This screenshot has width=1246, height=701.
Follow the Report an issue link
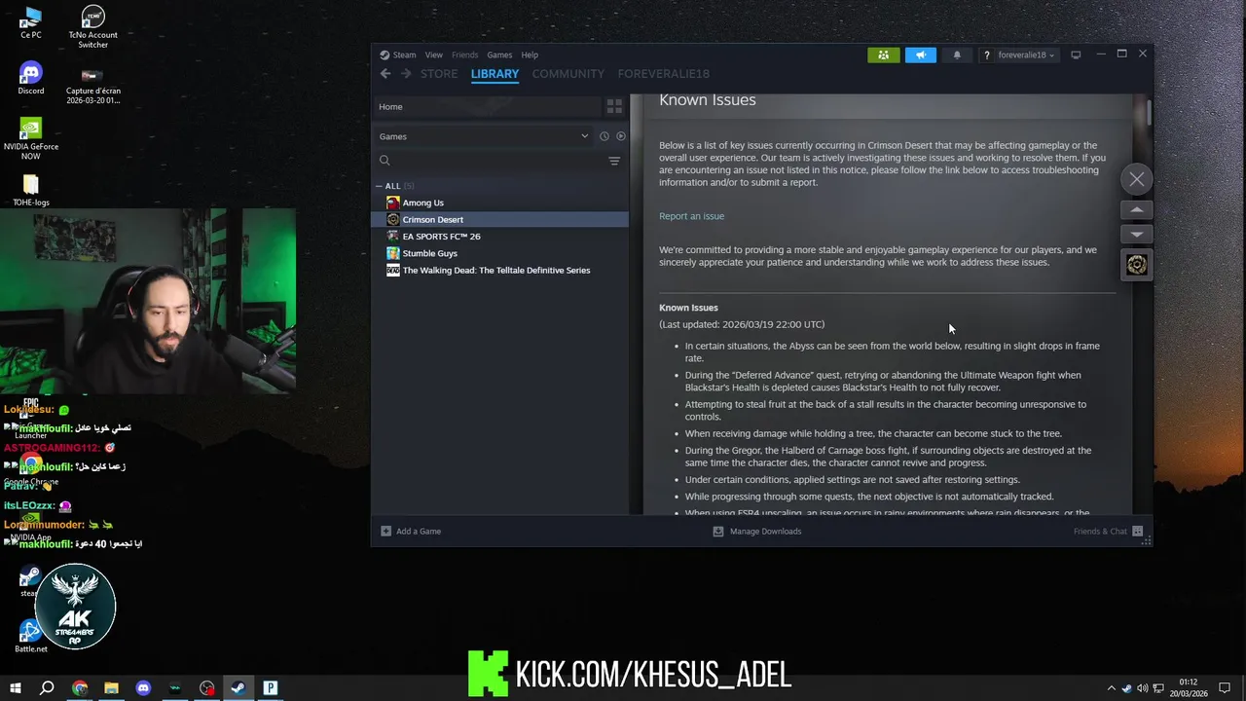click(x=691, y=216)
